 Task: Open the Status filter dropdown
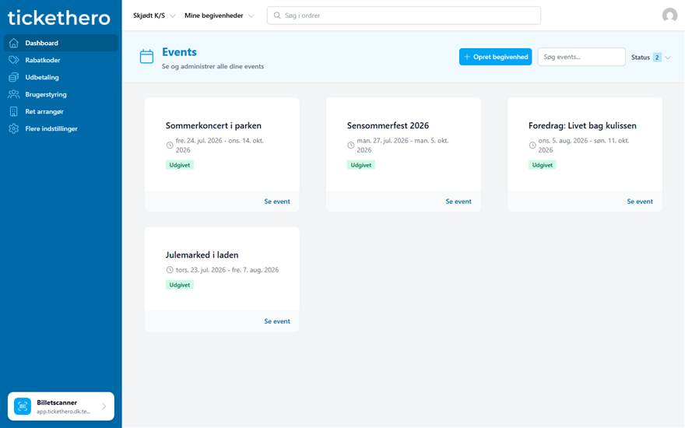(651, 58)
